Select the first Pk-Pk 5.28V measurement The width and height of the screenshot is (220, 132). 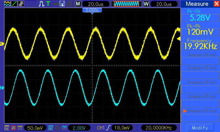pos(200,16)
